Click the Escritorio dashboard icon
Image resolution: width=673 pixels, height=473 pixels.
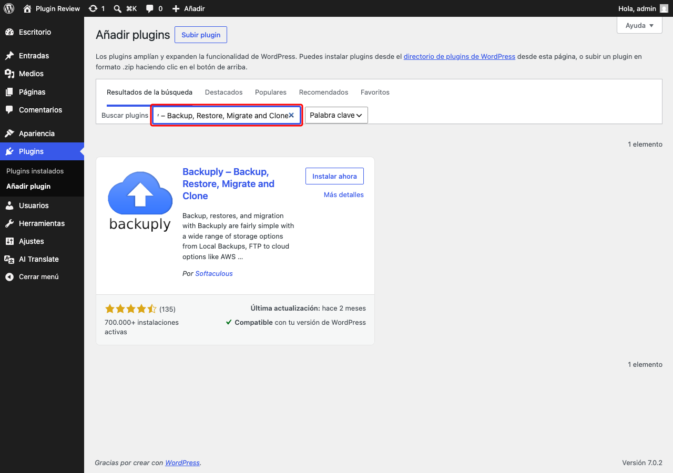pyautogui.click(x=9, y=32)
